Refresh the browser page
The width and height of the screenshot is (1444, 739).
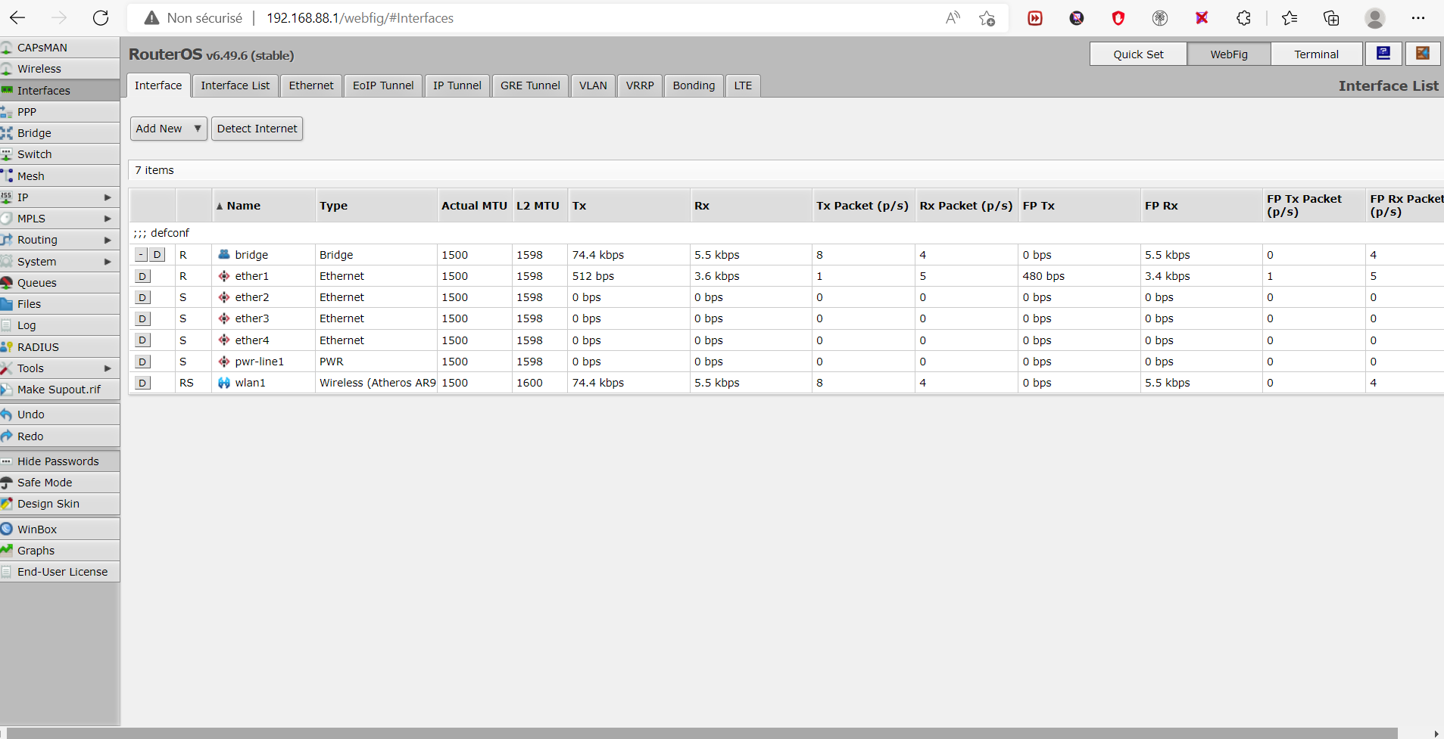101,18
